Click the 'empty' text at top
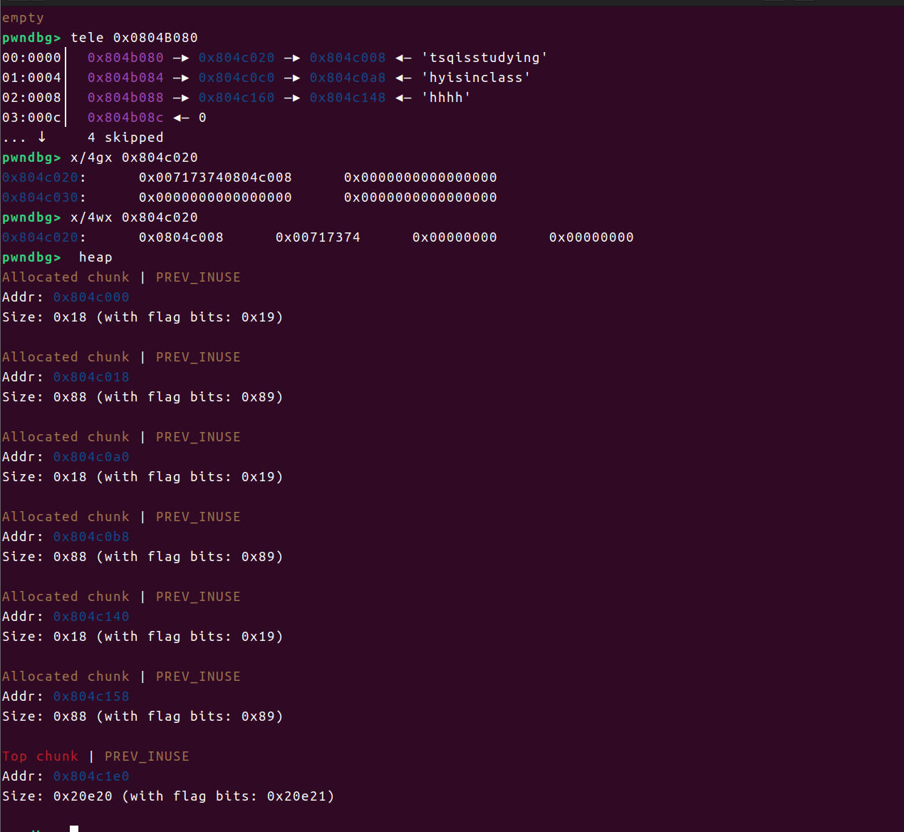Viewport: 904px width, 832px height. point(23,18)
